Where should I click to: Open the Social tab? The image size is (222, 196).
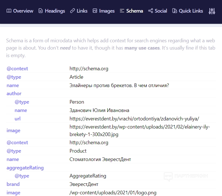(161, 11)
